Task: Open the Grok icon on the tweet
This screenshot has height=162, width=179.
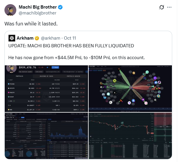Action: pyautogui.click(x=162, y=7)
